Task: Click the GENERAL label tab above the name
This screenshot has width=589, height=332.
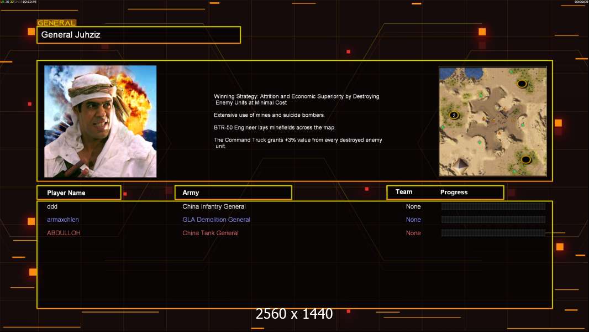Action: 56,23
